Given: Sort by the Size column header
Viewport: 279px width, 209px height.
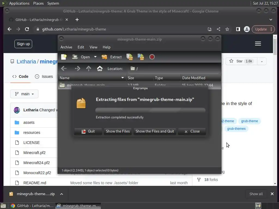Looking at the screenshot, I should (139, 78).
